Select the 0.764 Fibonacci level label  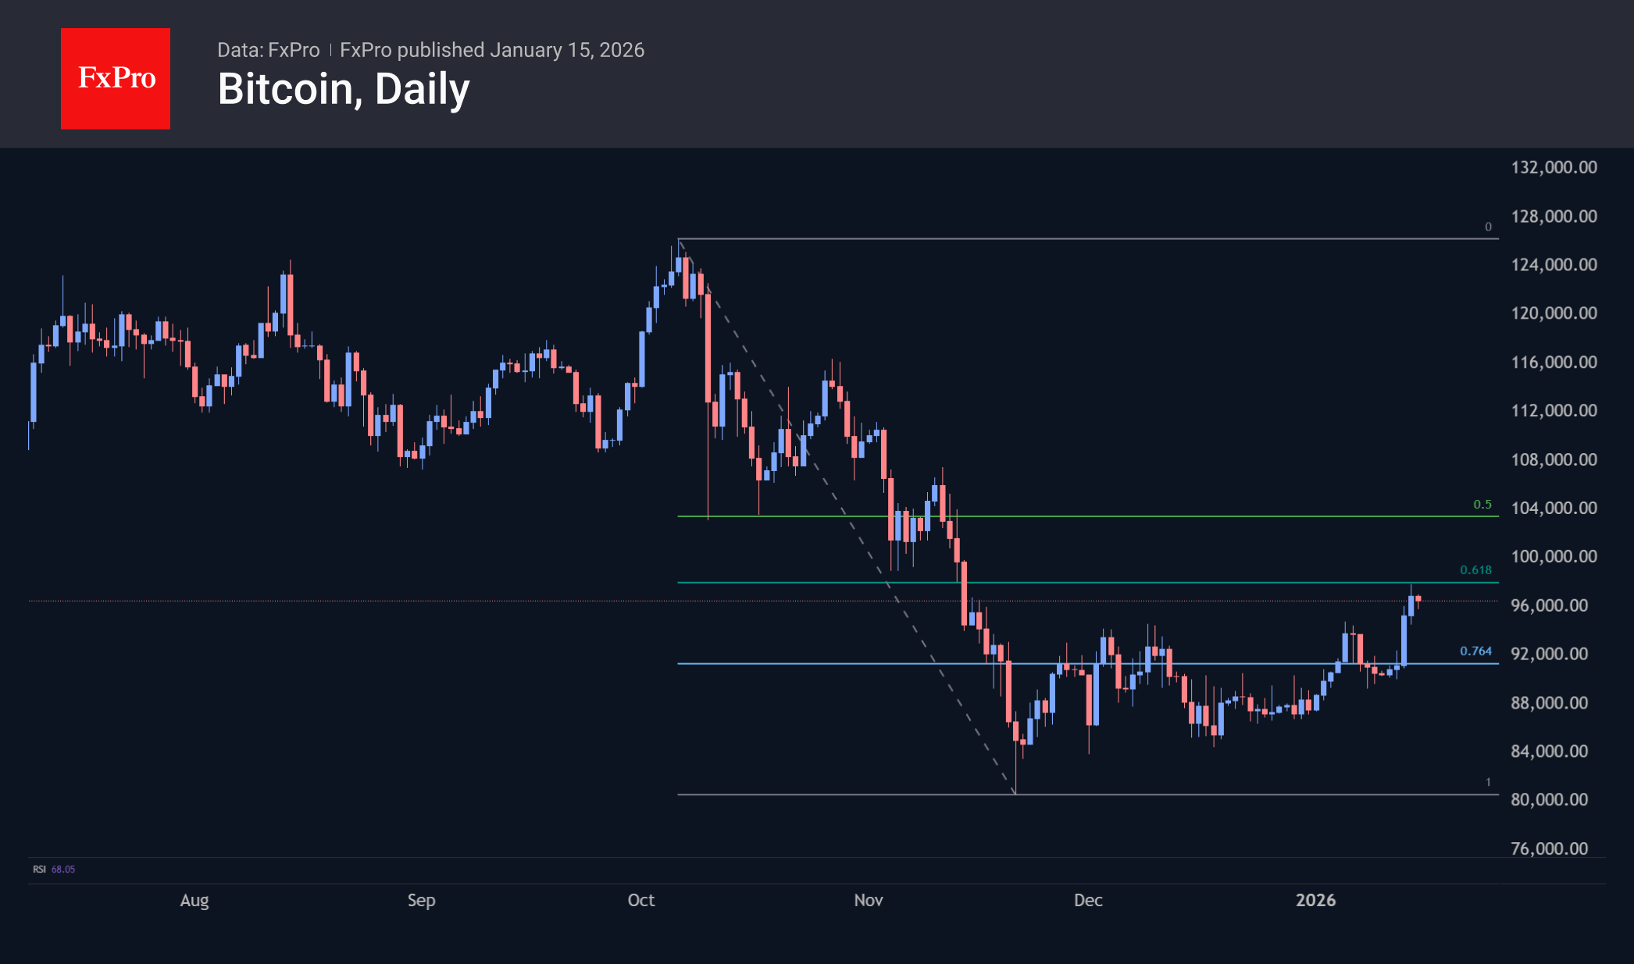pyautogui.click(x=1475, y=651)
